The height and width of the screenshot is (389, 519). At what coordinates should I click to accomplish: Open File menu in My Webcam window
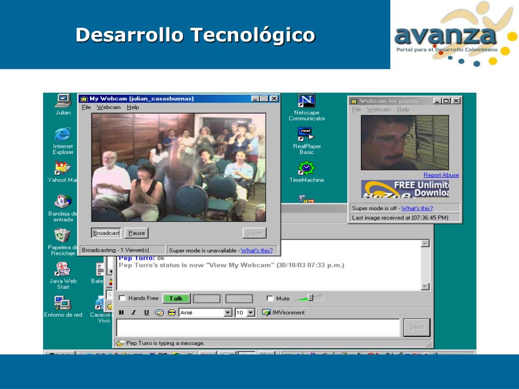tap(86, 107)
